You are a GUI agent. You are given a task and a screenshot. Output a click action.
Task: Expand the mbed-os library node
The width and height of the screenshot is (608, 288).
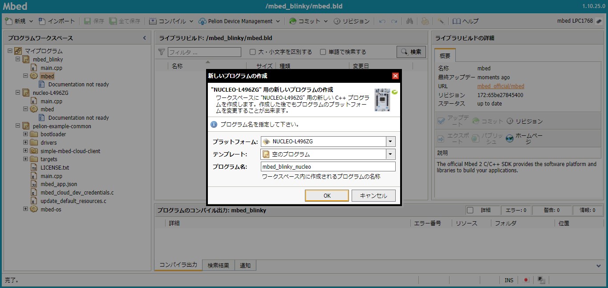point(26,209)
